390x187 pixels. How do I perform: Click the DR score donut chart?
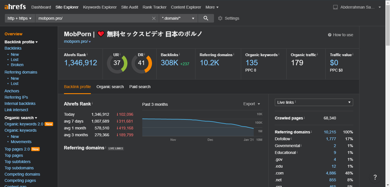[x=142, y=63]
